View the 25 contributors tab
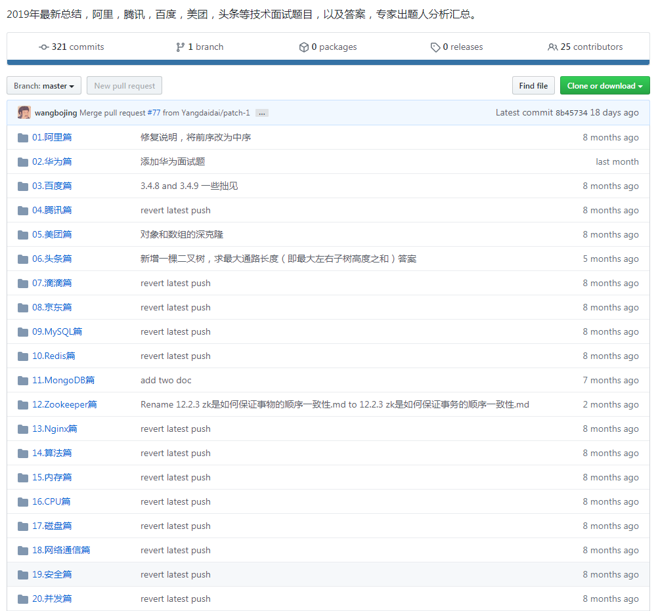 pos(585,47)
